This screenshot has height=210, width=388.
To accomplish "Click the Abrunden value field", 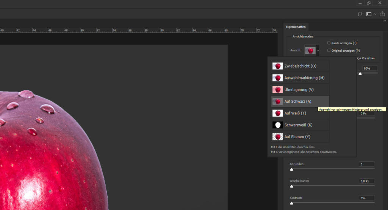I will coord(366,164).
